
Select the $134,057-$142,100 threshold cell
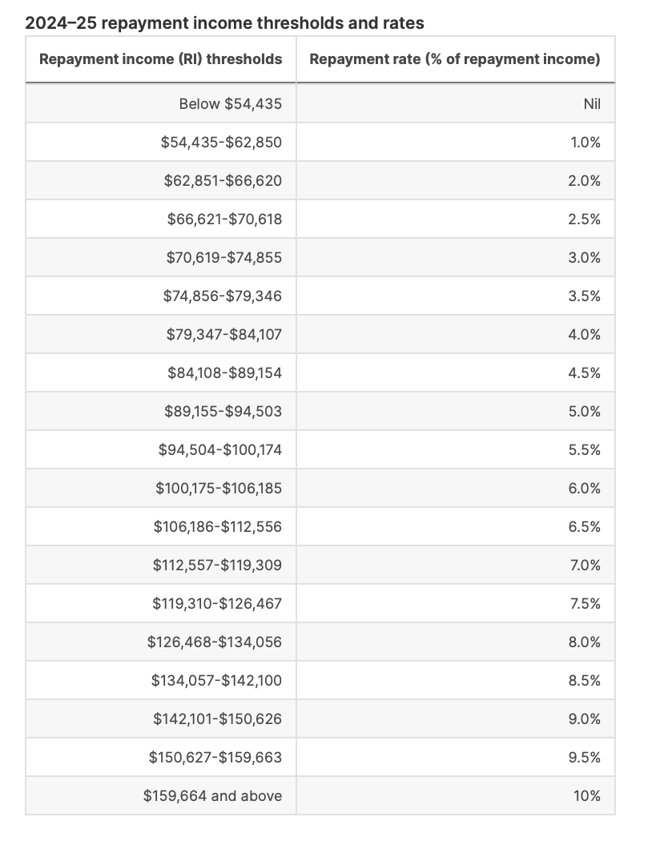pos(161,680)
